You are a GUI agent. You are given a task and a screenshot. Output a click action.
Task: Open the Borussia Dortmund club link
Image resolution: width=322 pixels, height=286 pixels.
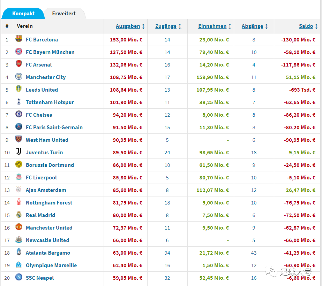(50, 165)
